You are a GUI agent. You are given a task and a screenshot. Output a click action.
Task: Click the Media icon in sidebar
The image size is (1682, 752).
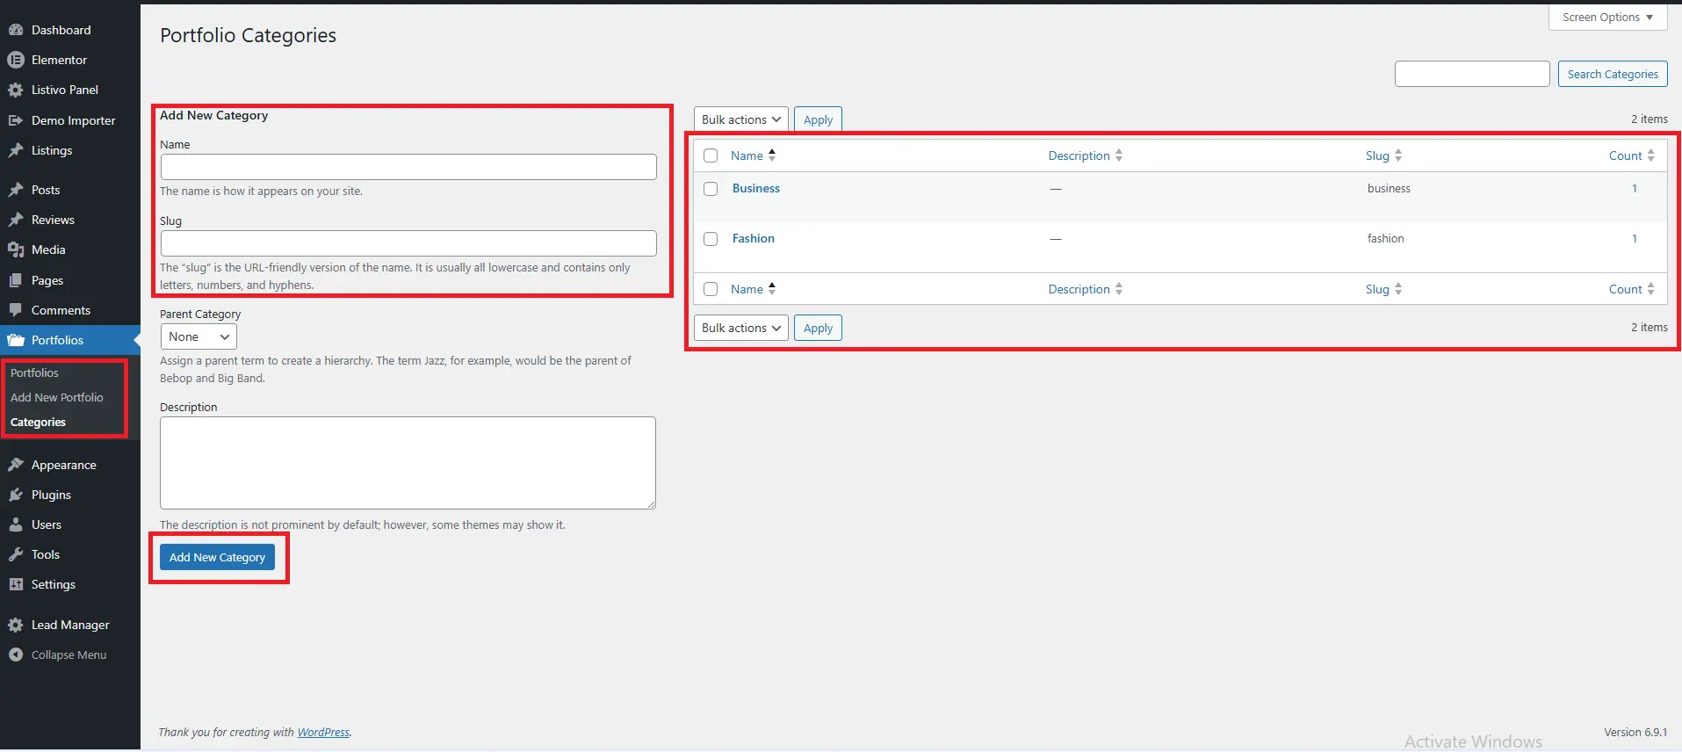tap(15, 249)
